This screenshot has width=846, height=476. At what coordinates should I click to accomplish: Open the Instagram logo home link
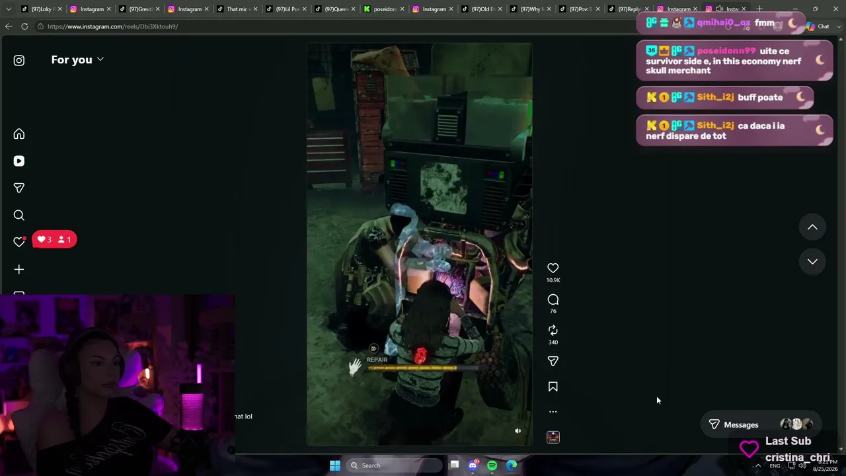pos(19,60)
